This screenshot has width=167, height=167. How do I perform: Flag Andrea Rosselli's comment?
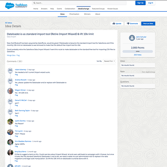(16, 85)
